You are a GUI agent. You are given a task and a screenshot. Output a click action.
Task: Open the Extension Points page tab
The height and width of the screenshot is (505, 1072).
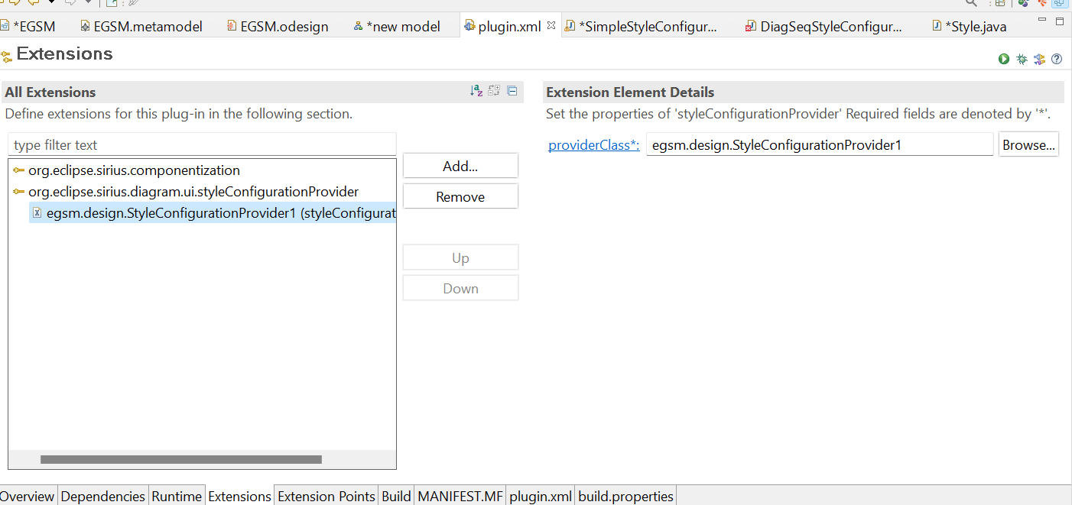[x=326, y=496]
